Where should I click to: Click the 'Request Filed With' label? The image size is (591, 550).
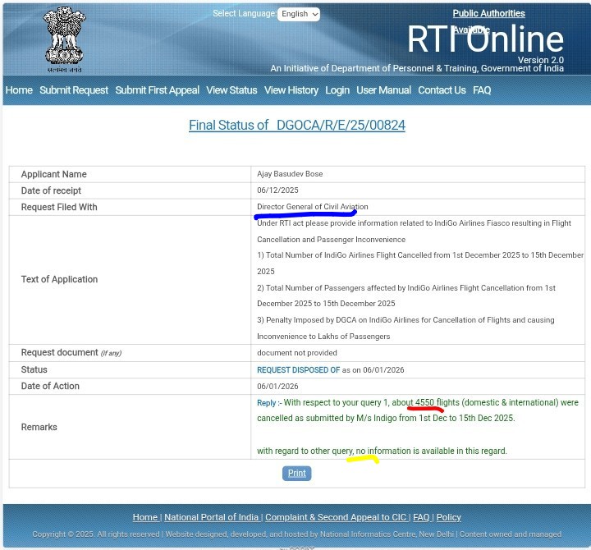click(x=59, y=207)
